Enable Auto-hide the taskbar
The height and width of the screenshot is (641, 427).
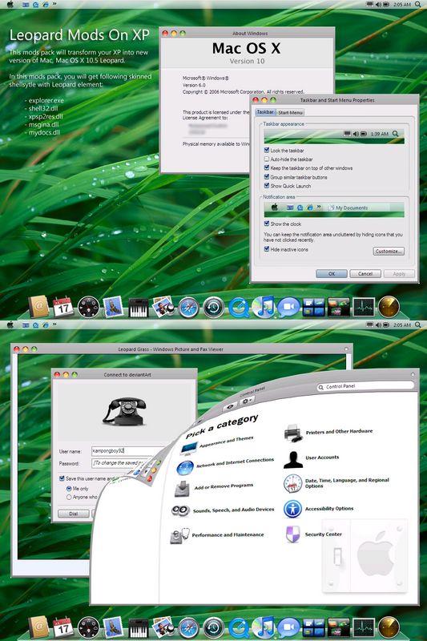[x=267, y=159]
